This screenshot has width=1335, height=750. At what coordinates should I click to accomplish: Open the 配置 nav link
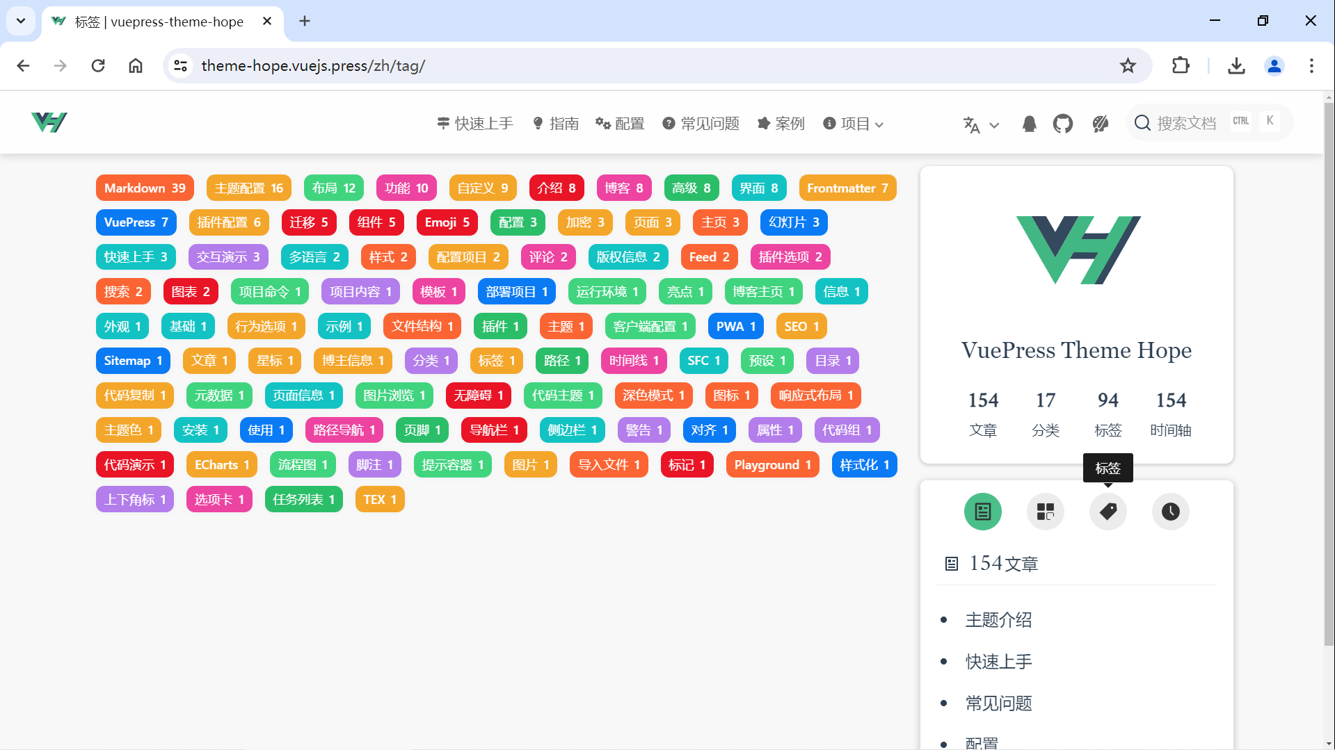(x=620, y=124)
